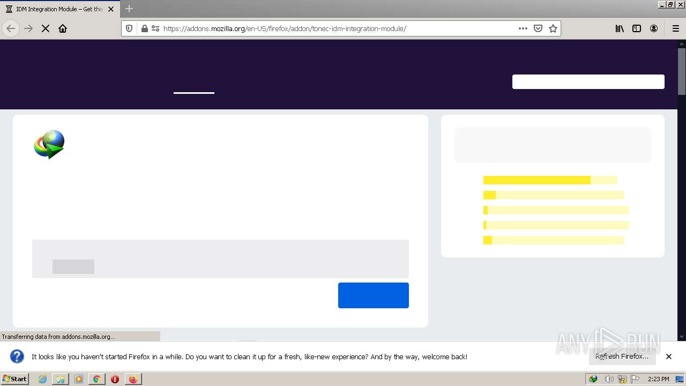Open a new tab with the plus button

click(129, 9)
